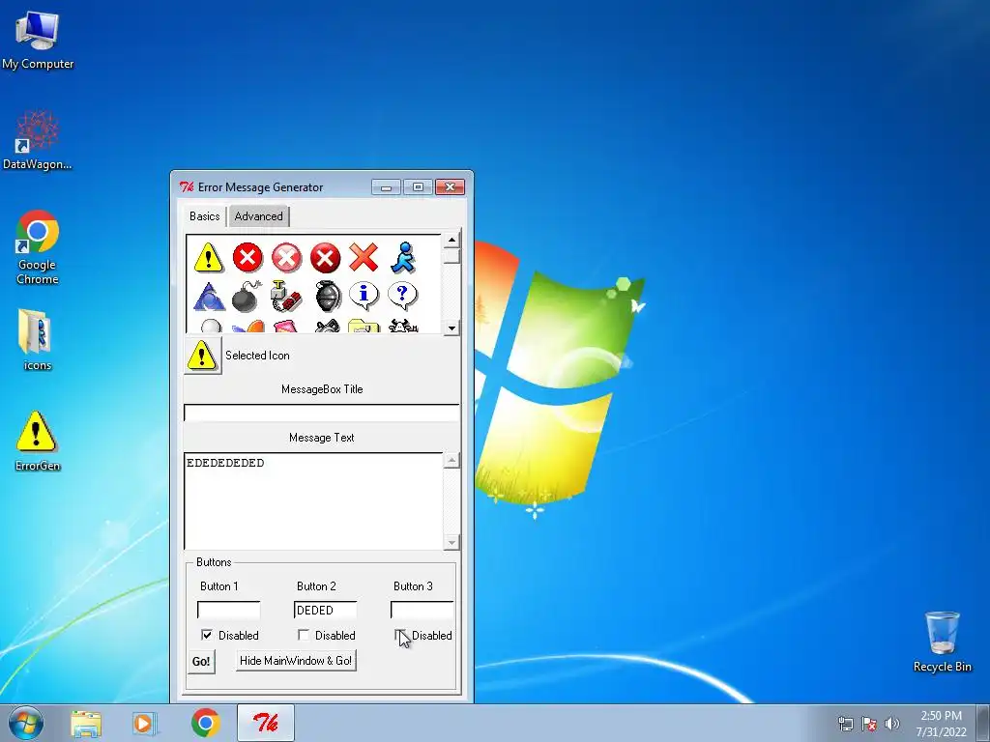Image resolution: width=990 pixels, height=742 pixels.
Task: Open the ErrorGen desktop icon
Action: click(38, 441)
